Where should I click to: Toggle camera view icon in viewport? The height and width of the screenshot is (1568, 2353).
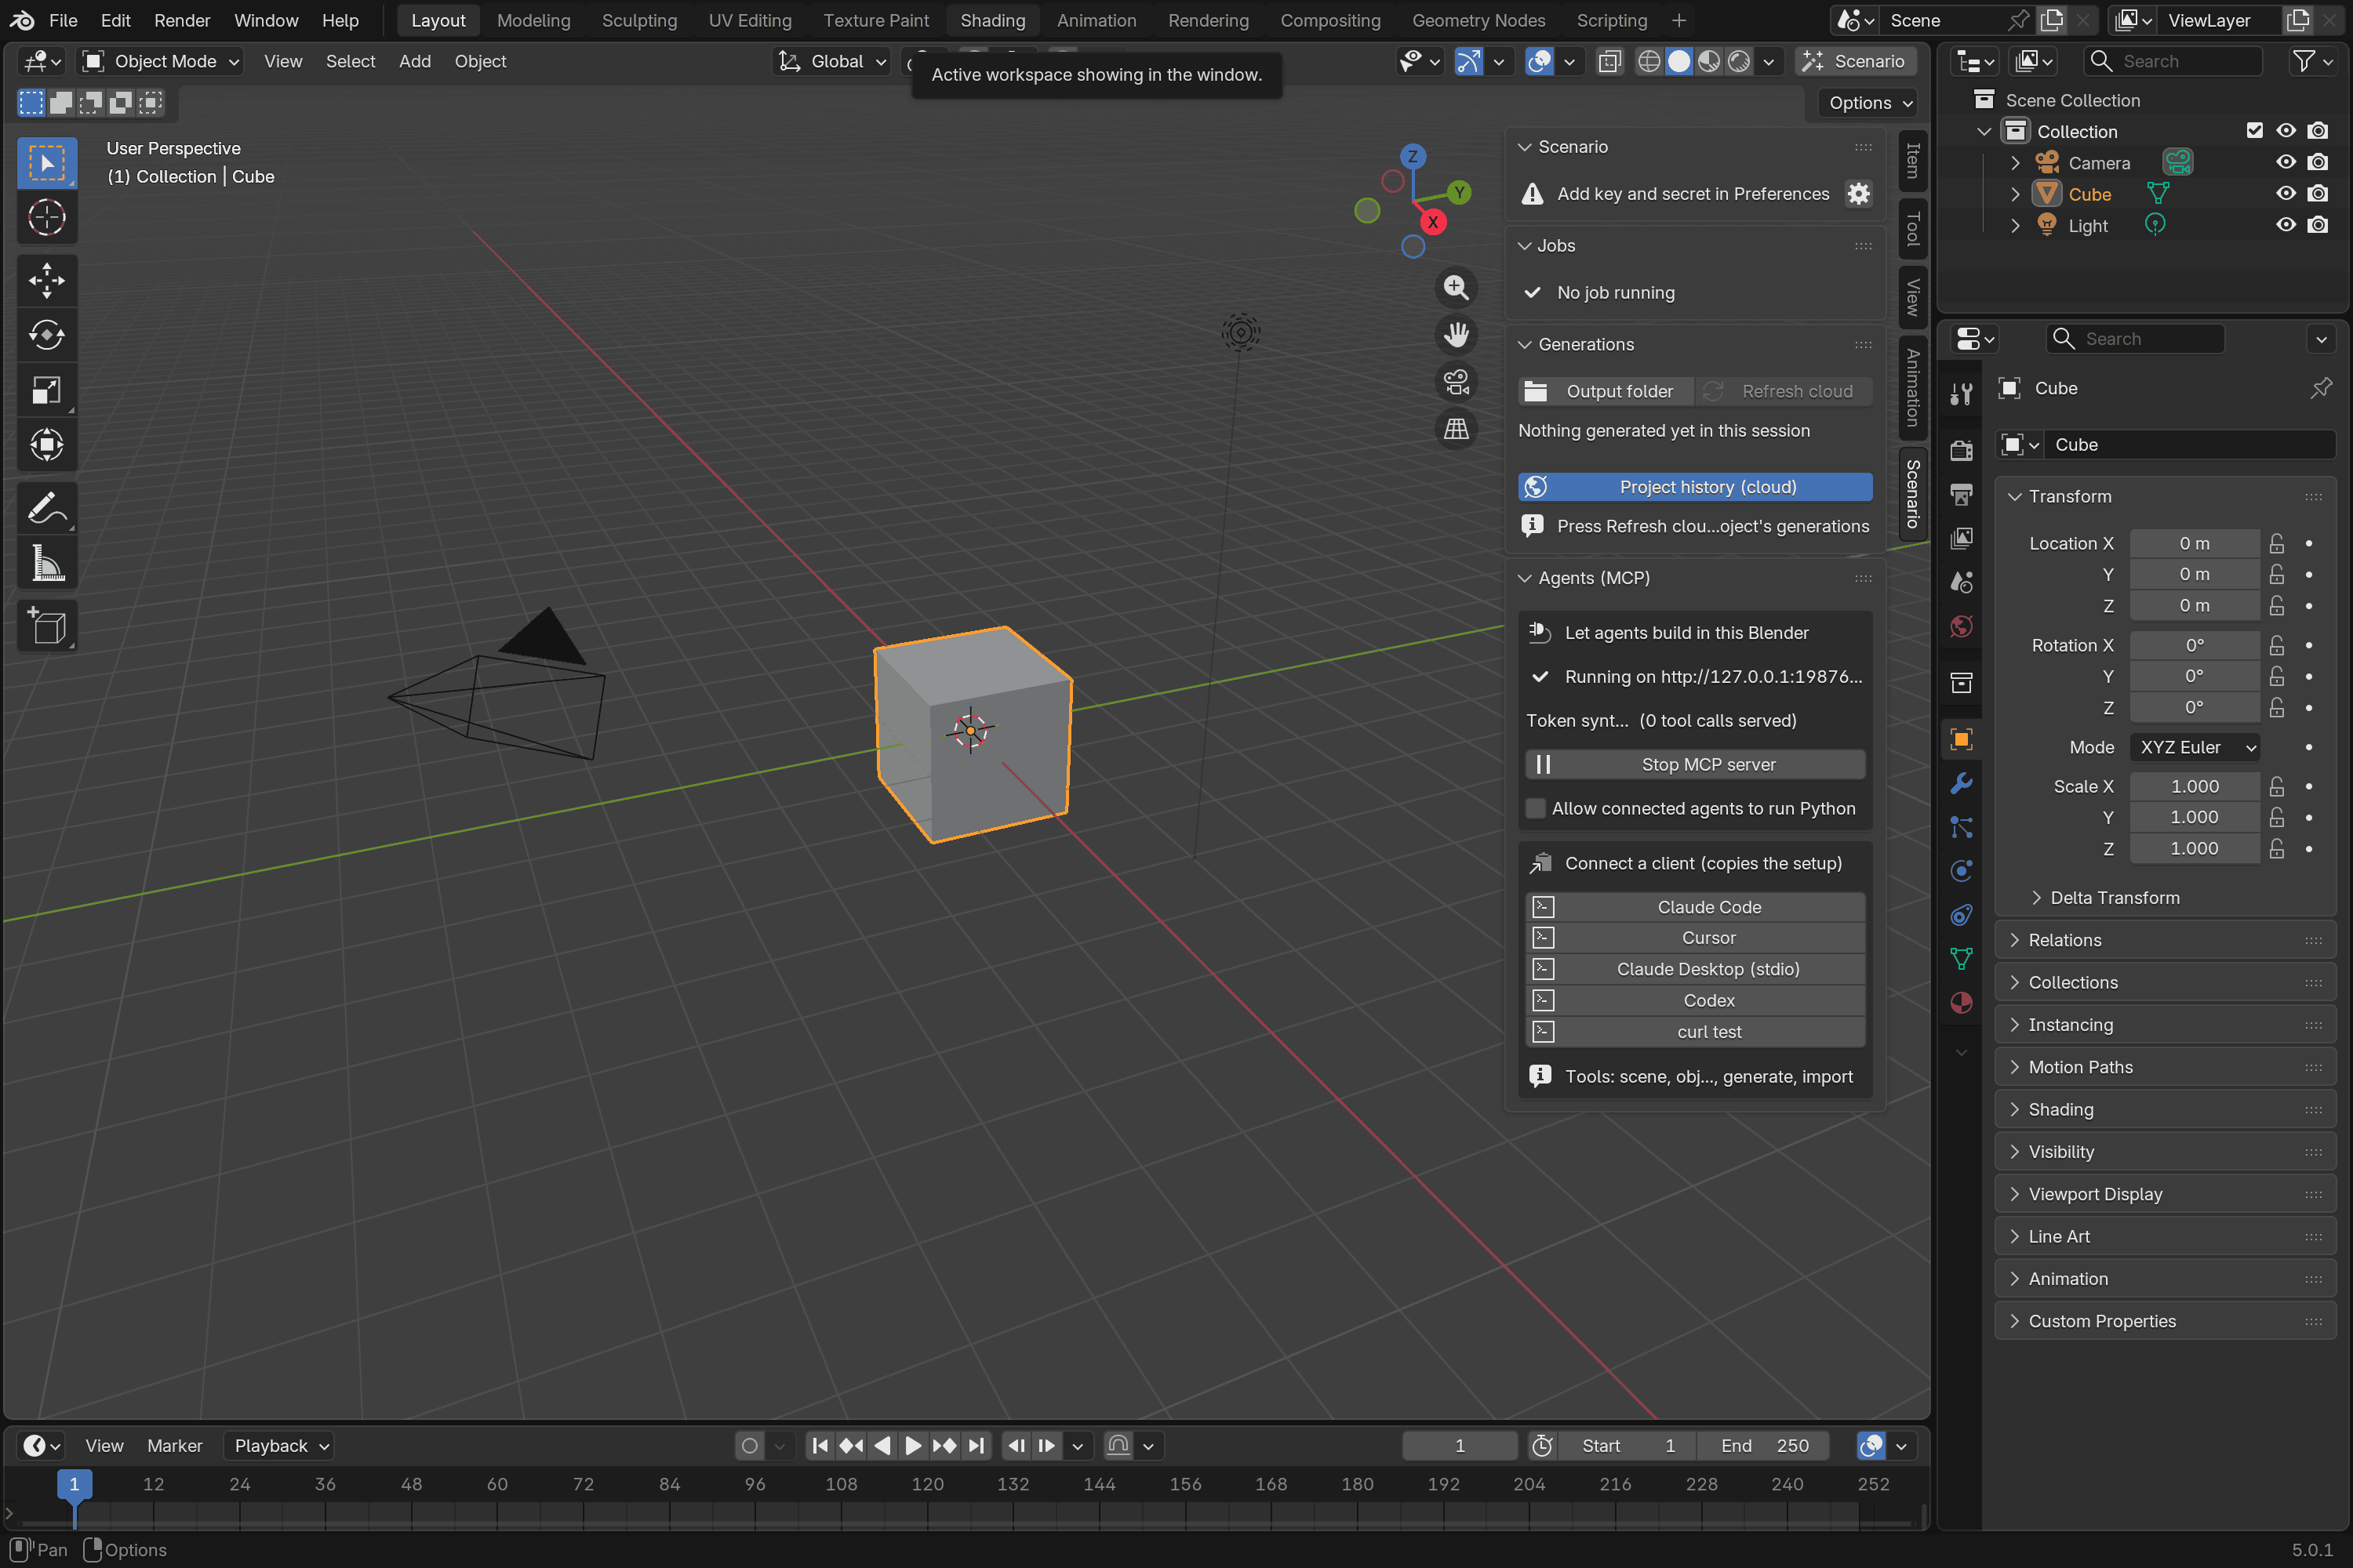click(1456, 382)
